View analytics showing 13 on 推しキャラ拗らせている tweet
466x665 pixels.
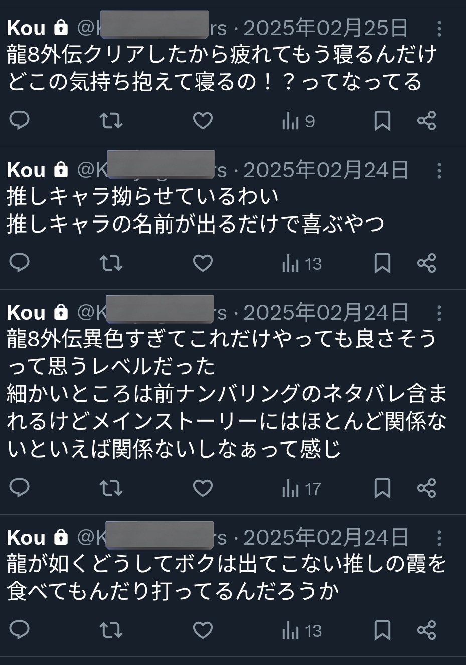301,264
